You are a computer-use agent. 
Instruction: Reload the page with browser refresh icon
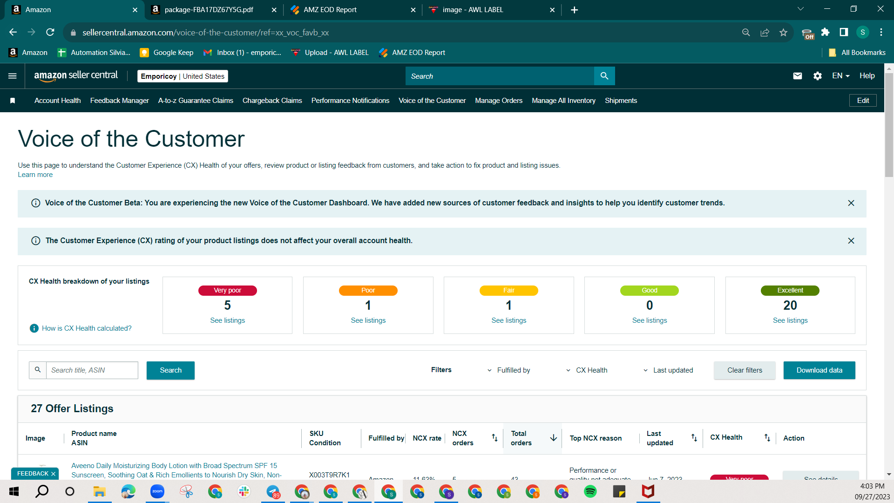click(x=50, y=32)
